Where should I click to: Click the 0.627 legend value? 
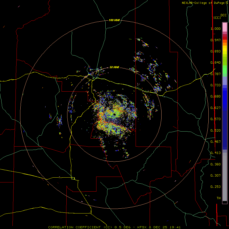pyautogui.click(x=216, y=108)
